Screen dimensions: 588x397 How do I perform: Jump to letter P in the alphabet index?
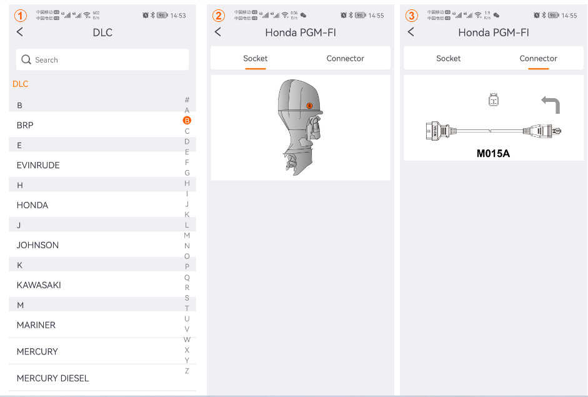(187, 266)
